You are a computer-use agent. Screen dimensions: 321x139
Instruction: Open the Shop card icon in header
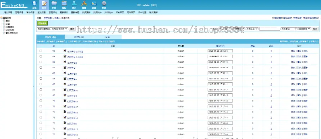coord(94,4)
